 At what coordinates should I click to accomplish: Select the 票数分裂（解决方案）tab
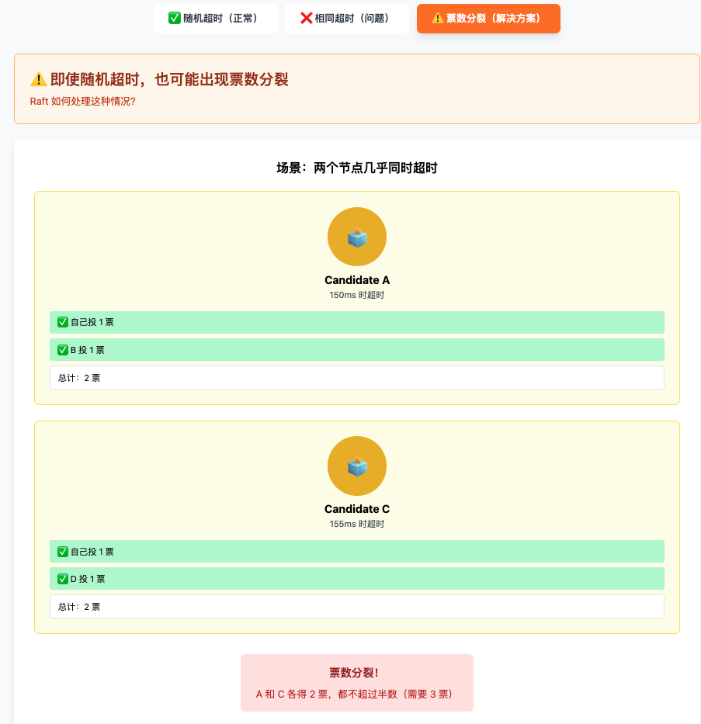tap(488, 19)
